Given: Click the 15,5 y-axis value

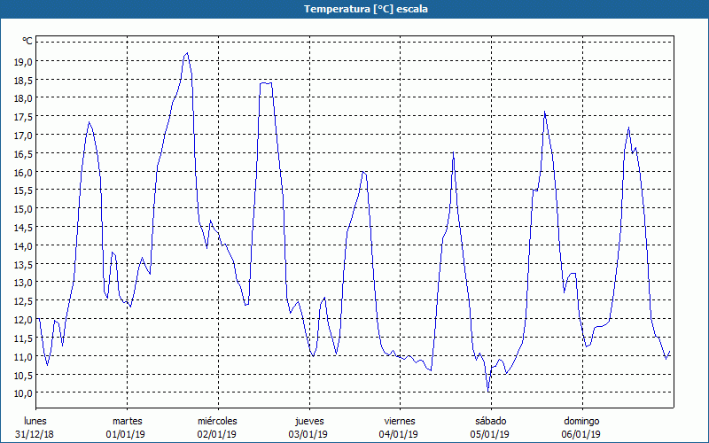Looking at the screenshot, I should pyautogui.click(x=23, y=190).
